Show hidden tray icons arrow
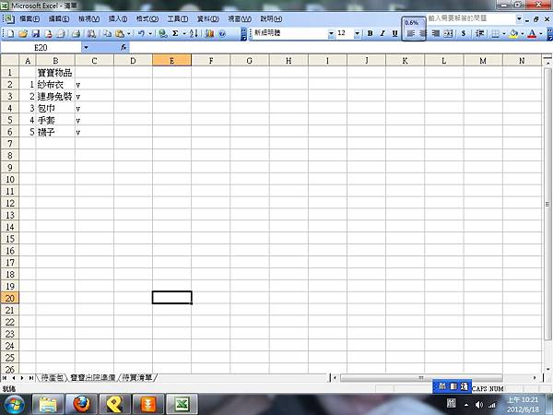This screenshot has height=415, width=553. point(466,405)
